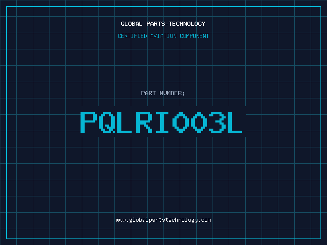
Task: Open the www.globalpartstechnology.com link
Action: click(x=163, y=220)
